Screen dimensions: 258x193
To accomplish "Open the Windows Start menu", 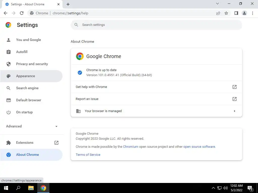I will click(x=6, y=188).
